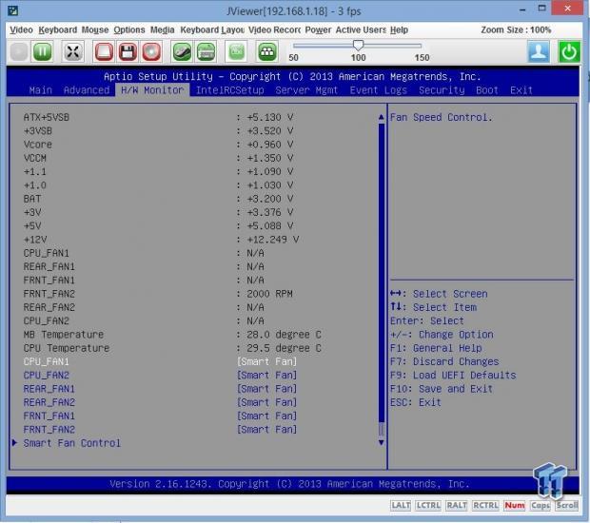Toggle the RALT key indicator
The width and height of the screenshot is (590, 523).
(457, 505)
